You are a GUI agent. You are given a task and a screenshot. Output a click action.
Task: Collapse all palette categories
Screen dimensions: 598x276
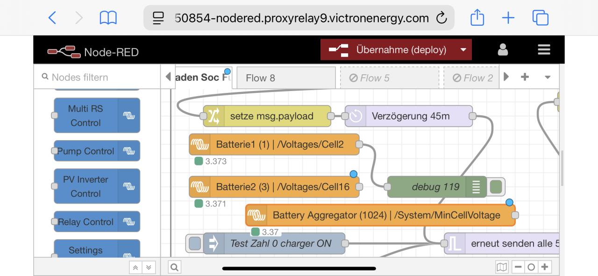(x=134, y=267)
